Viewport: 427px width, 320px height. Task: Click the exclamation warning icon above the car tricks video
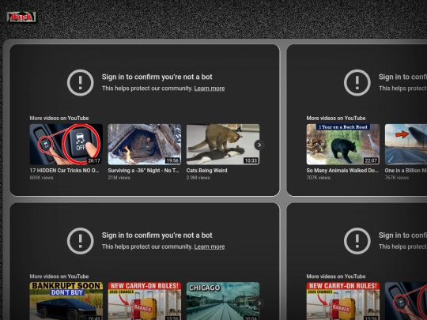tap(81, 82)
